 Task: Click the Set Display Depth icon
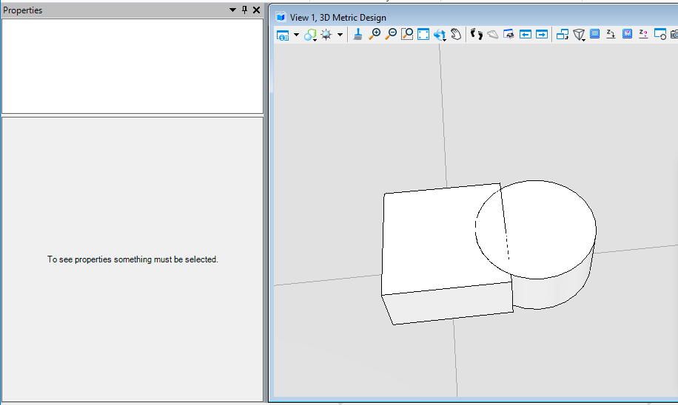[x=628, y=34]
